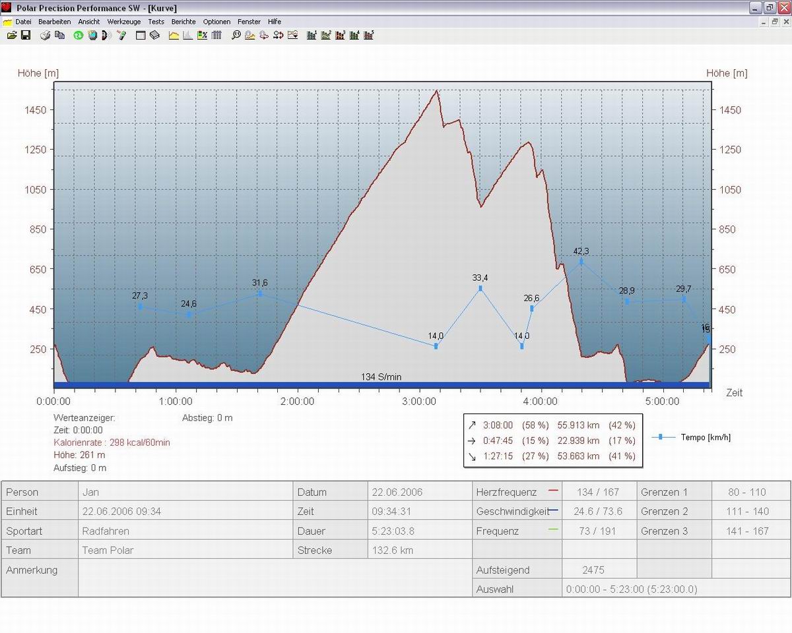Click the magnifier zoom toolbar icon
The image size is (792, 633).
pyautogui.click(x=236, y=35)
